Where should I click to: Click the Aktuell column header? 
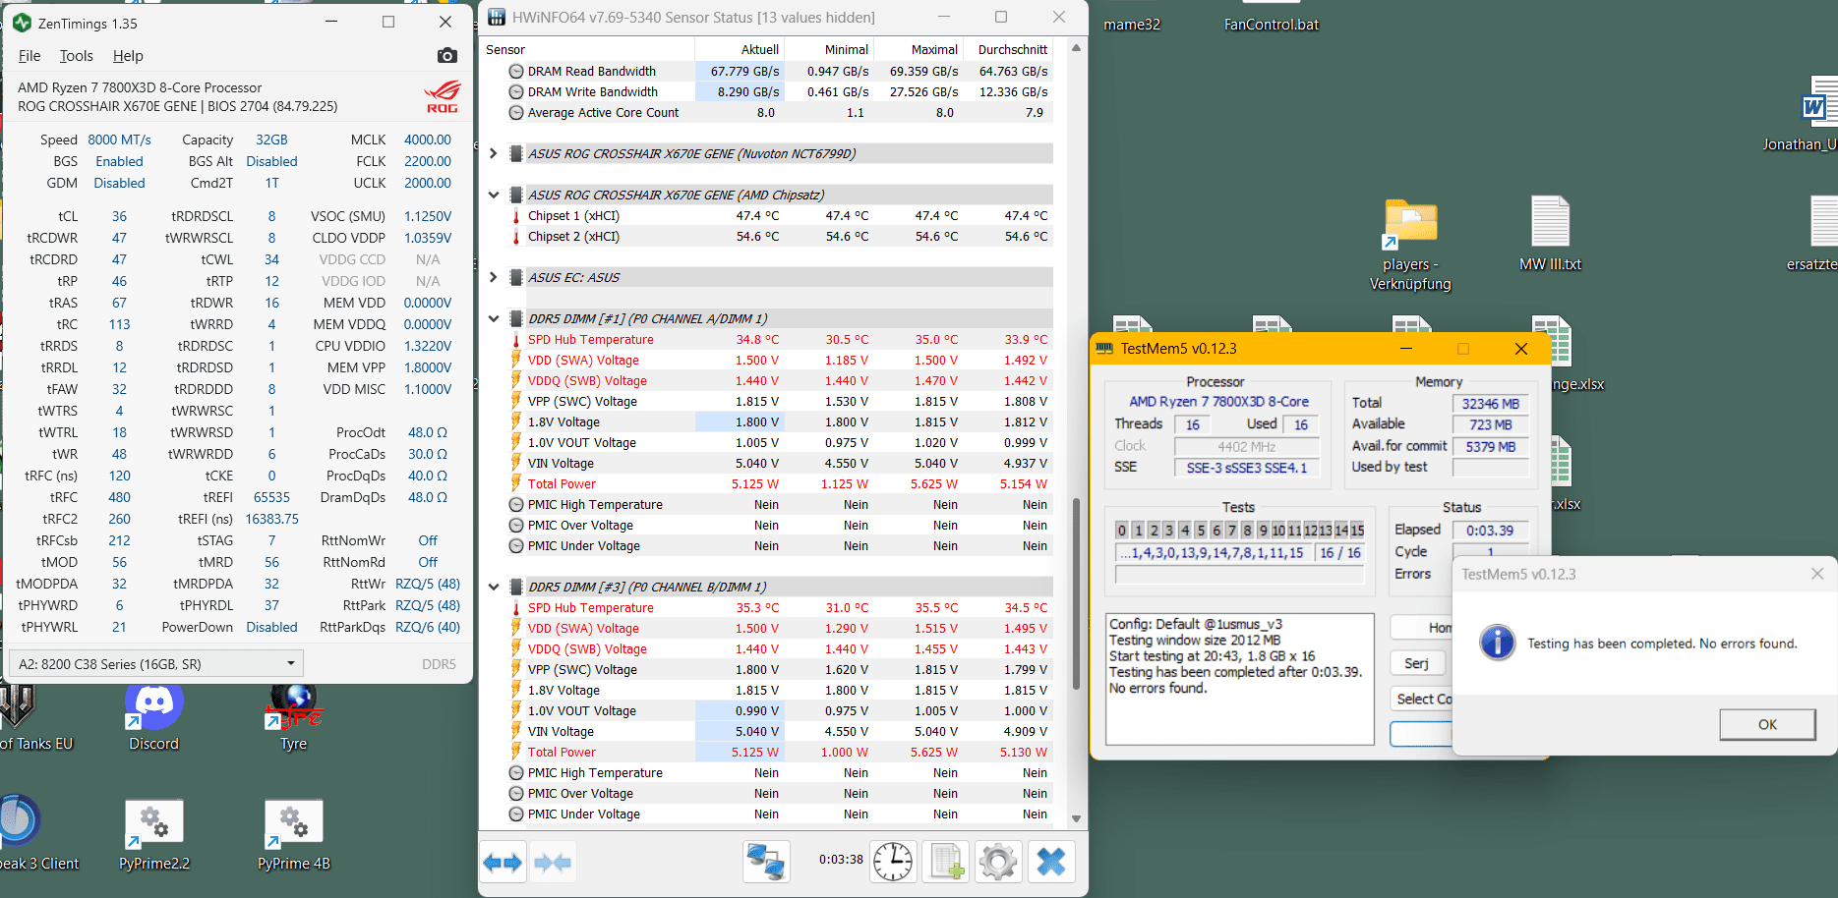(740, 49)
